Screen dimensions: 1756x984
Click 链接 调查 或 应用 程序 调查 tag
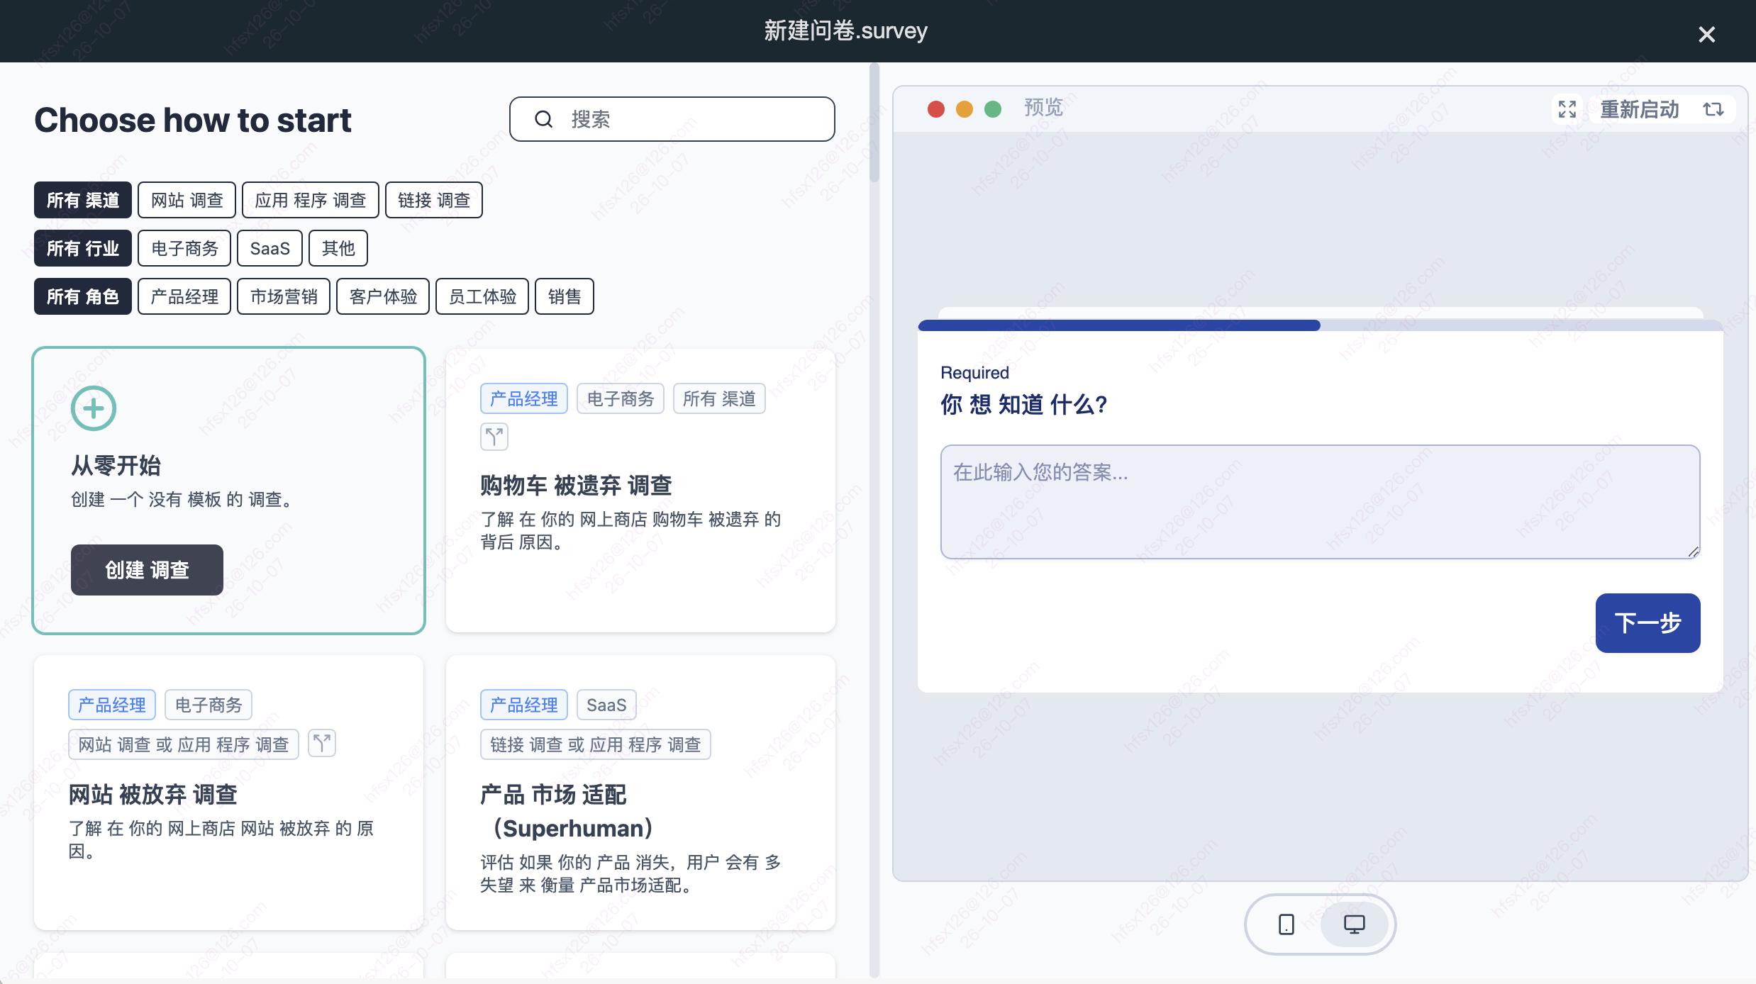click(596, 744)
